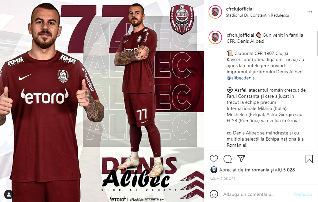
Task: Open tm.romania liker avatar
Action: 214,170
